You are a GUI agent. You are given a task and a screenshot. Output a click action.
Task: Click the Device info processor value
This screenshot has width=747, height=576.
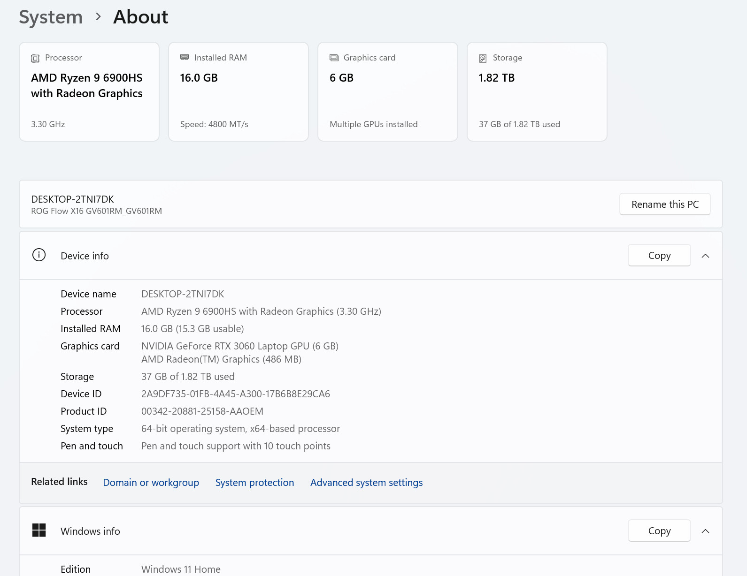(x=261, y=311)
